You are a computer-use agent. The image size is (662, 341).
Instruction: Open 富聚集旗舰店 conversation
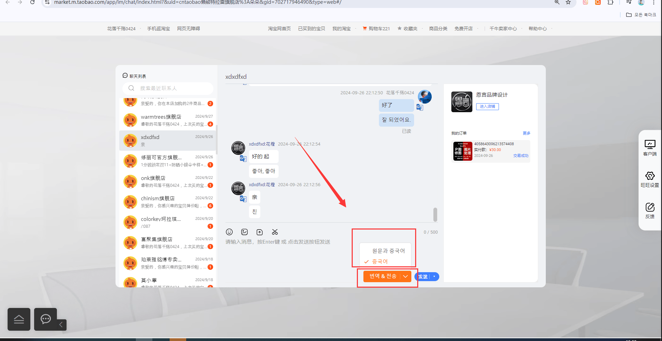[168, 243]
